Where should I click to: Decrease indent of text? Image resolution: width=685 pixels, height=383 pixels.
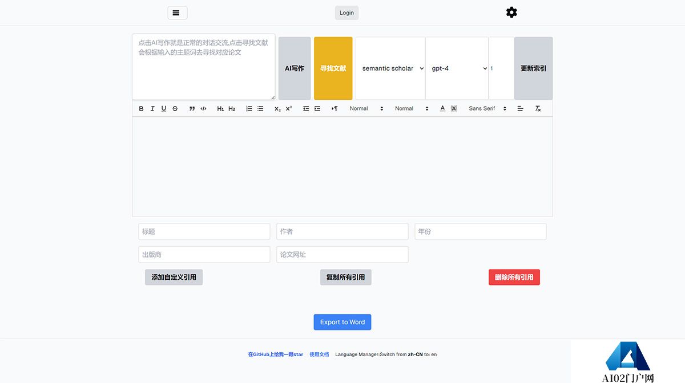(x=306, y=108)
